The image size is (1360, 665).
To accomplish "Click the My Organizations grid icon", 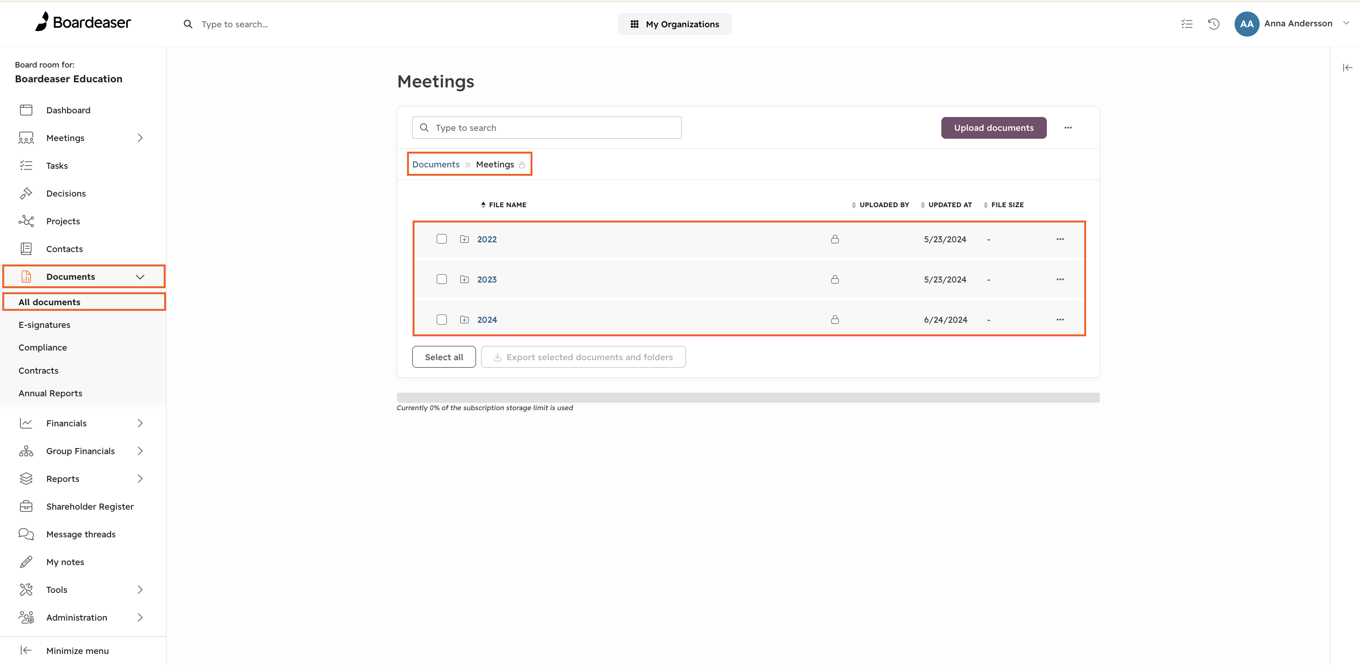I will 634,24.
